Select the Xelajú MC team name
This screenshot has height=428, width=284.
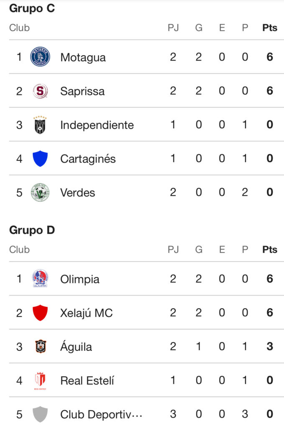click(87, 313)
